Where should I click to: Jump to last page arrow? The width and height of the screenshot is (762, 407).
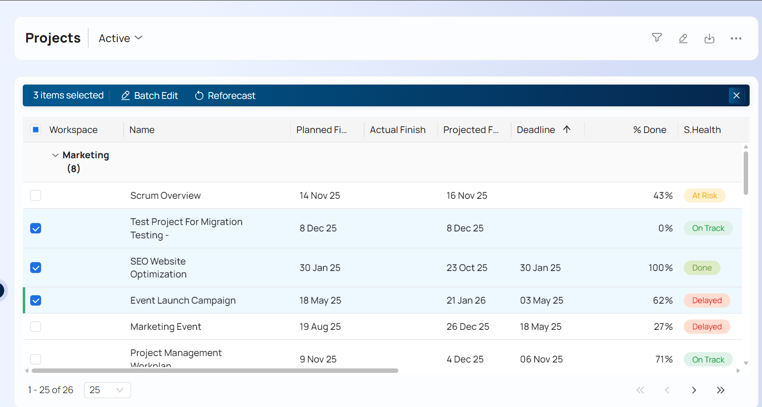pos(720,390)
